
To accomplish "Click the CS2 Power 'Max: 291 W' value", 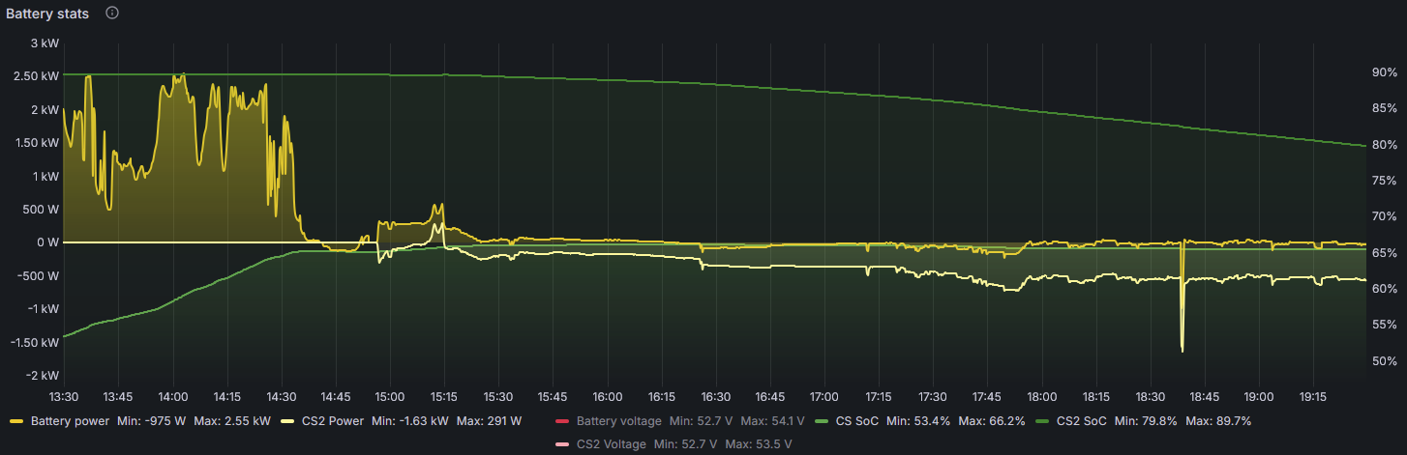I will tap(489, 421).
